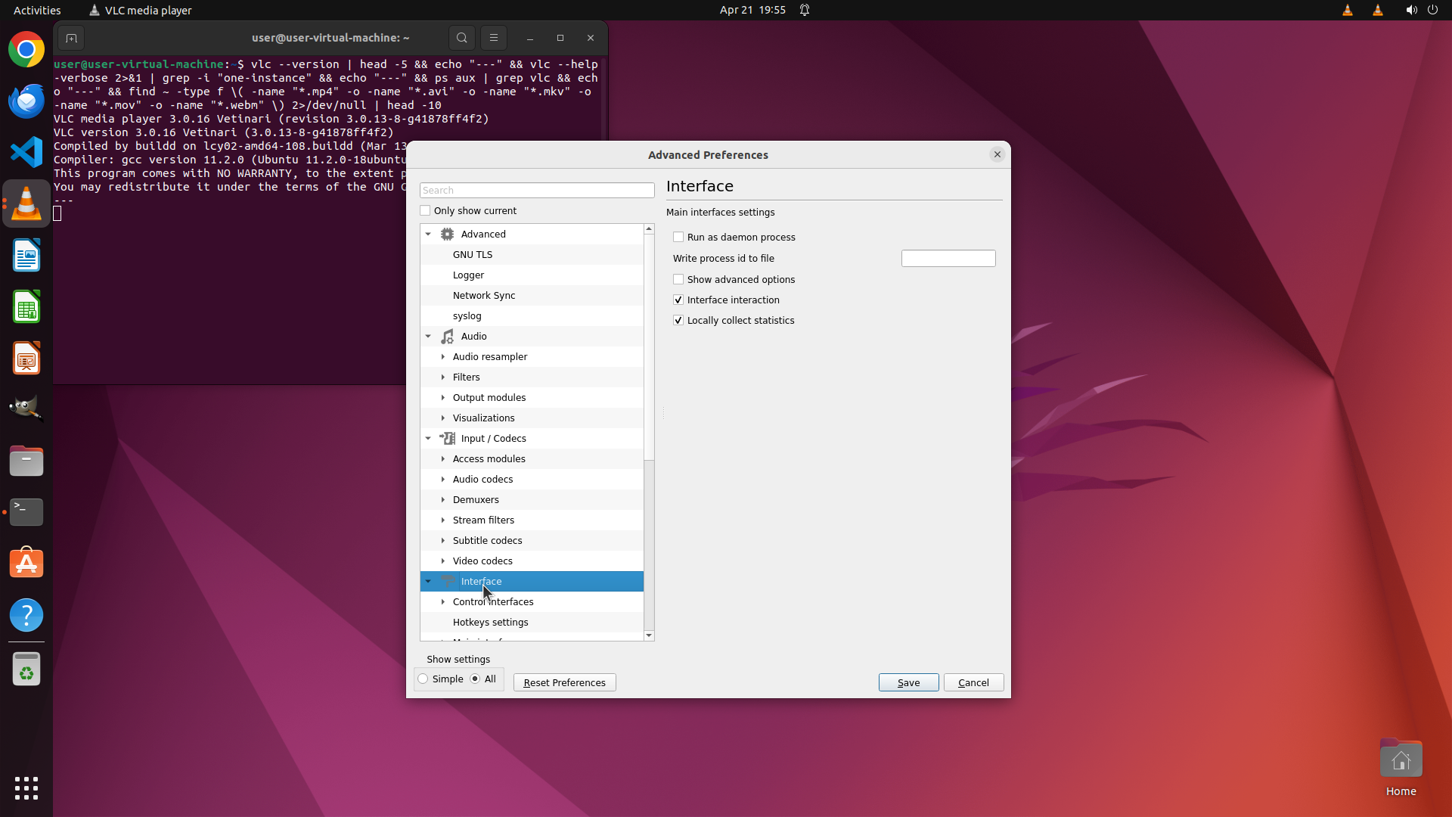This screenshot has width=1452, height=817.
Task: Open Activities overview menu
Action: 37,11
